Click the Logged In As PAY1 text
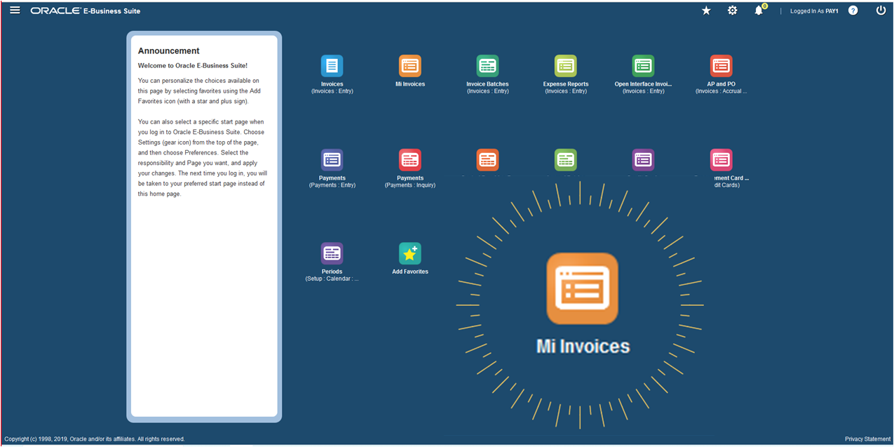Image resolution: width=894 pixels, height=447 pixels. (x=814, y=11)
